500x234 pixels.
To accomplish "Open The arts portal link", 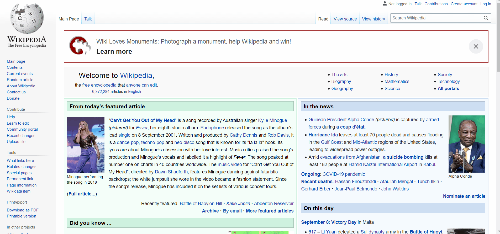I will click(339, 75).
